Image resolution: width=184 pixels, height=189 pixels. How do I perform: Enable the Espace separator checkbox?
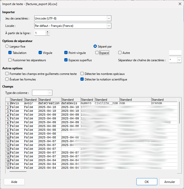coord(97,53)
